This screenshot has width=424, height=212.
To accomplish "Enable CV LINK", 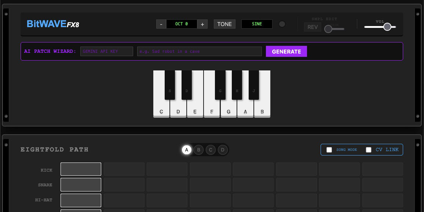I will tap(369, 150).
